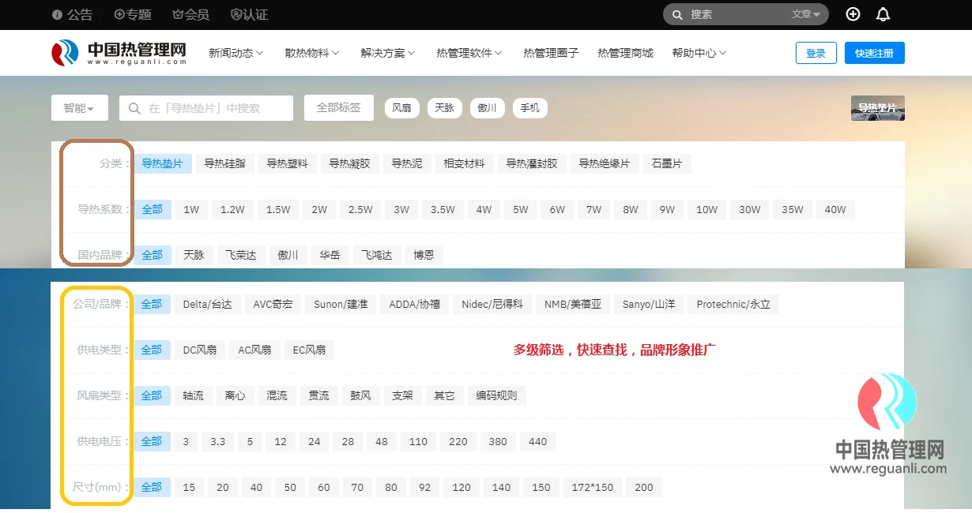Filter domestic brand by 飞荣达
972x513 pixels.
tap(241, 255)
